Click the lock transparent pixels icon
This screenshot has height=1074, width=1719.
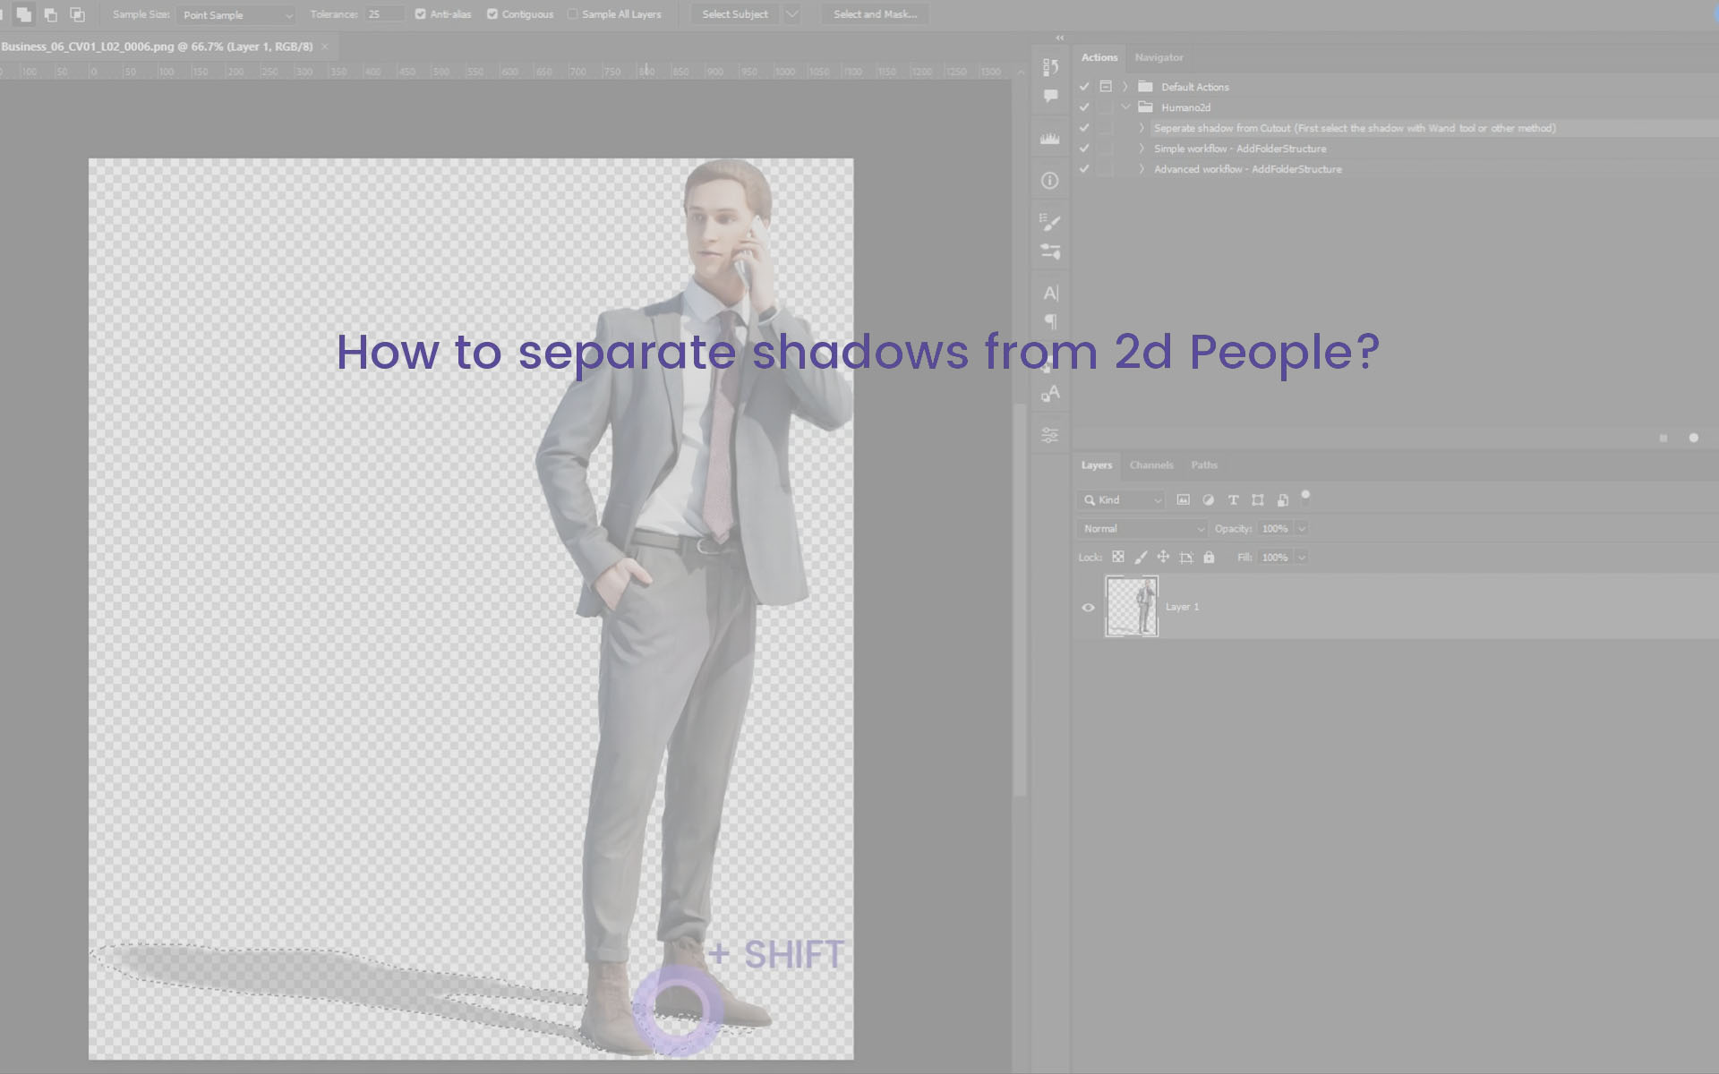[x=1118, y=557]
